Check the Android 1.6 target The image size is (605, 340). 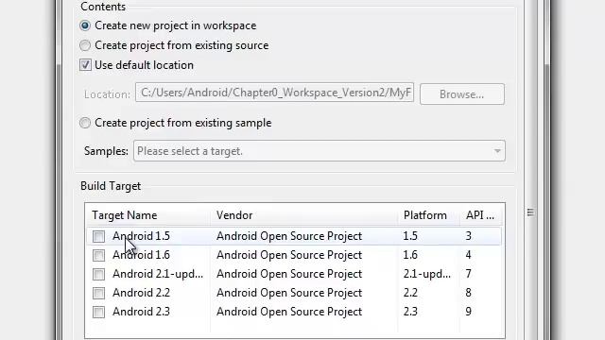pyautogui.click(x=98, y=255)
